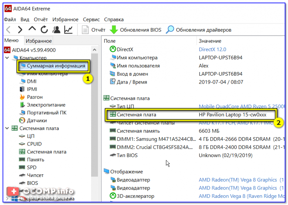
Task: Click the back navigation arrow
Action: click(8, 30)
